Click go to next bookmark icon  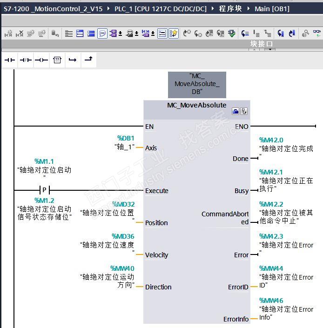292,33
